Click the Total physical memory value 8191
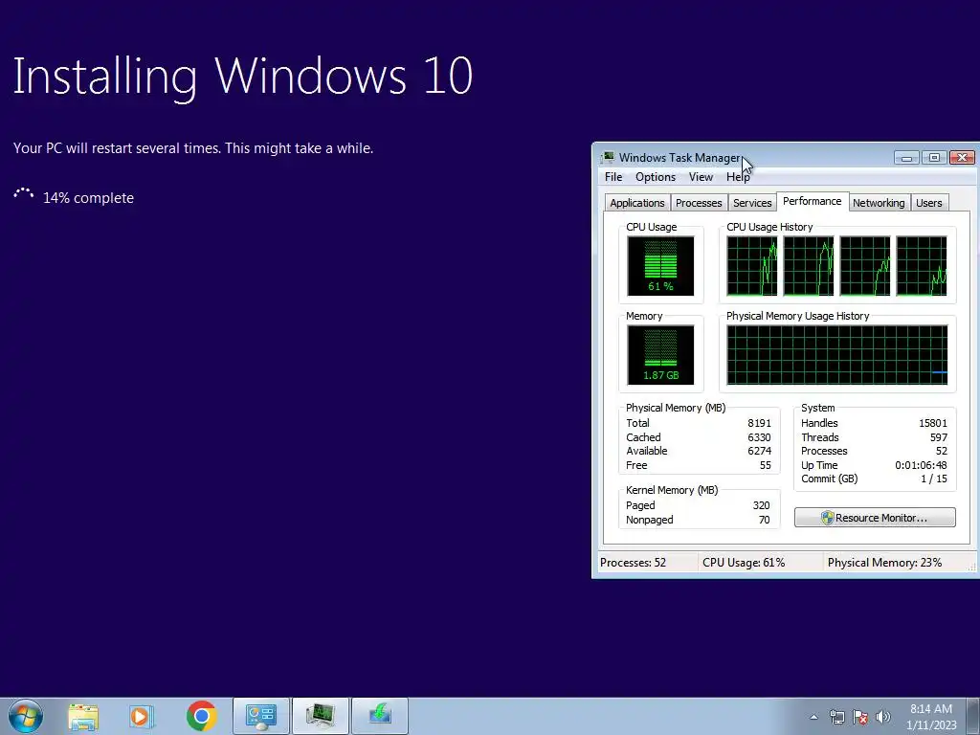Screen dimensions: 980x735 click(x=759, y=423)
